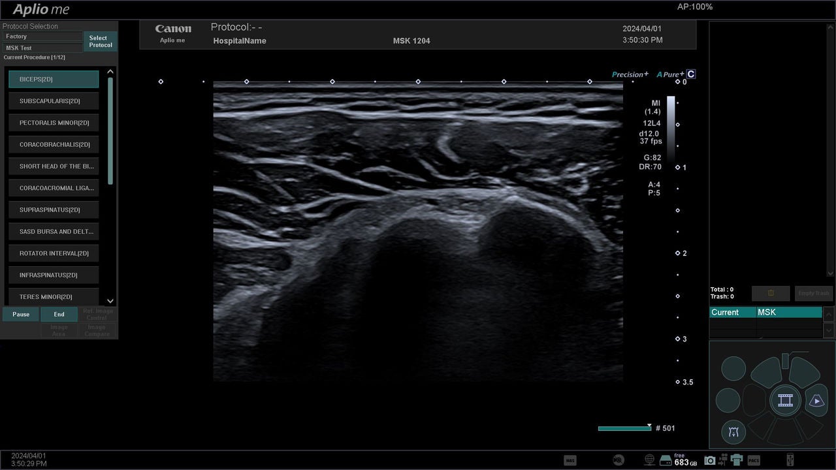Select the PECTORALIS MINOR[2D] procedure

point(54,123)
